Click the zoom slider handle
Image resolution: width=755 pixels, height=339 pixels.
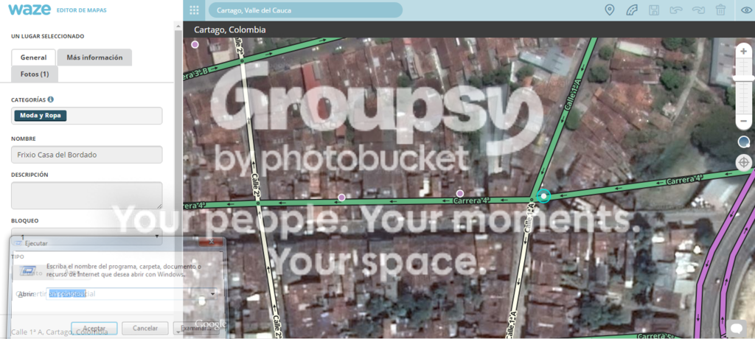[744, 78]
